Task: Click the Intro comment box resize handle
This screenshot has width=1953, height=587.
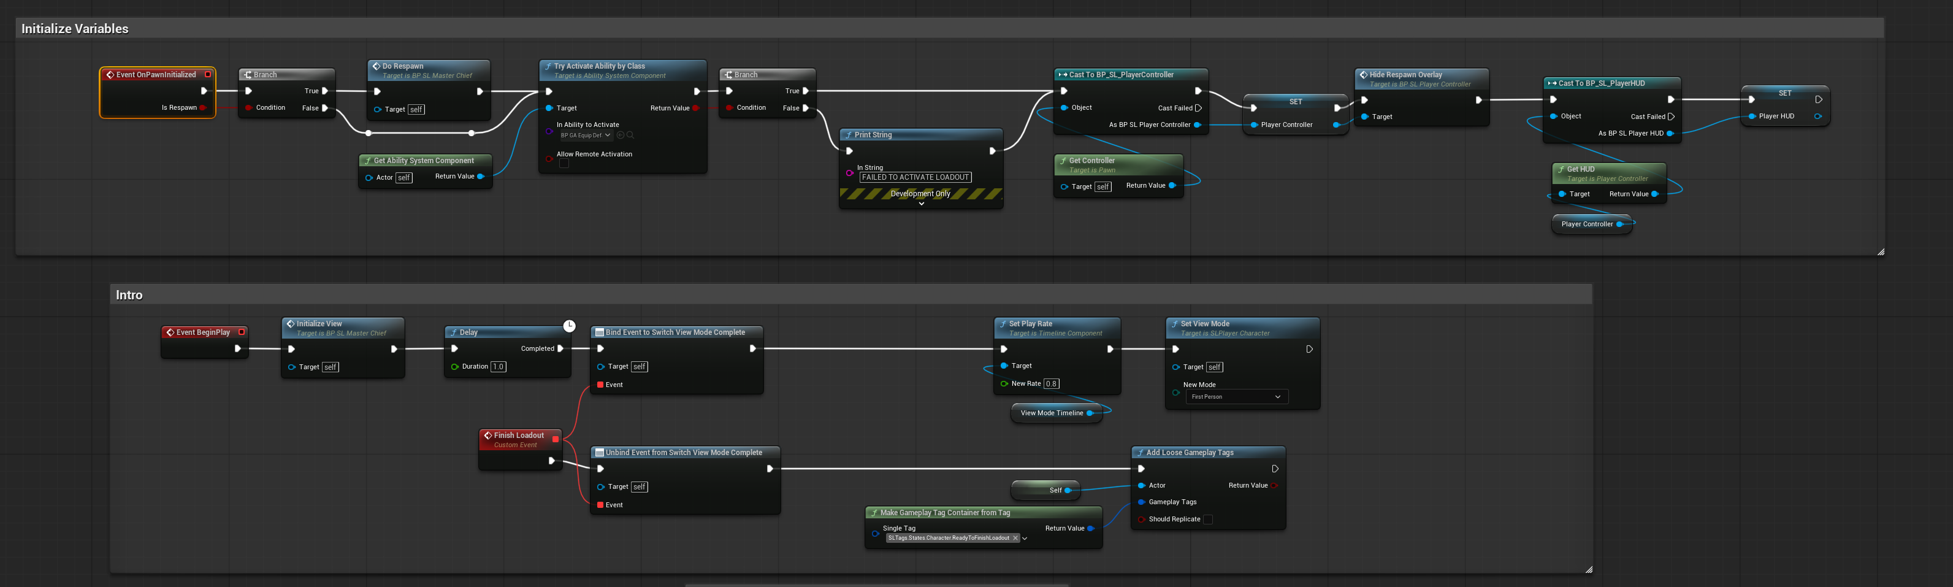Action: [x=1589, y=570]
